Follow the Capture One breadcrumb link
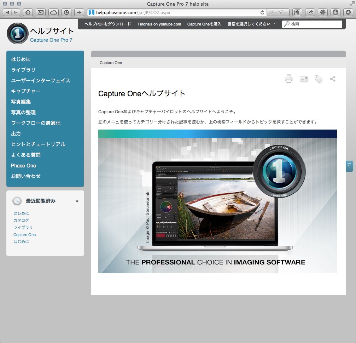 point(111,63)
